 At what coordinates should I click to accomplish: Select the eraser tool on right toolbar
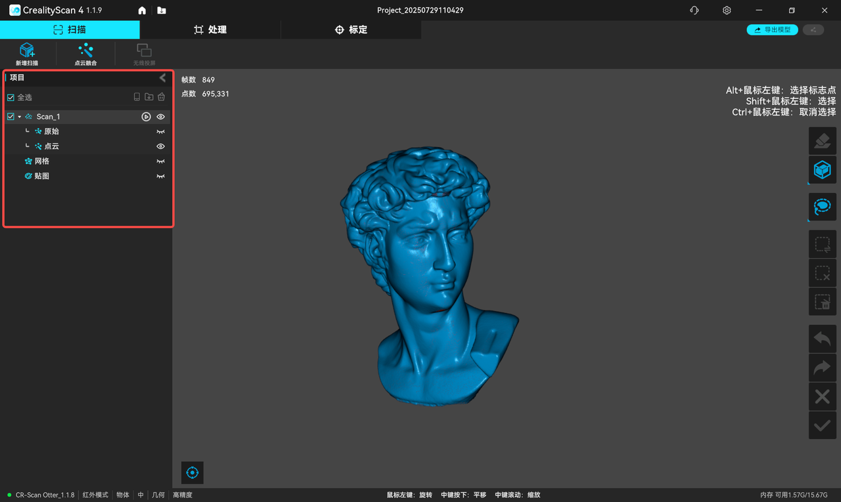[822, 141]
